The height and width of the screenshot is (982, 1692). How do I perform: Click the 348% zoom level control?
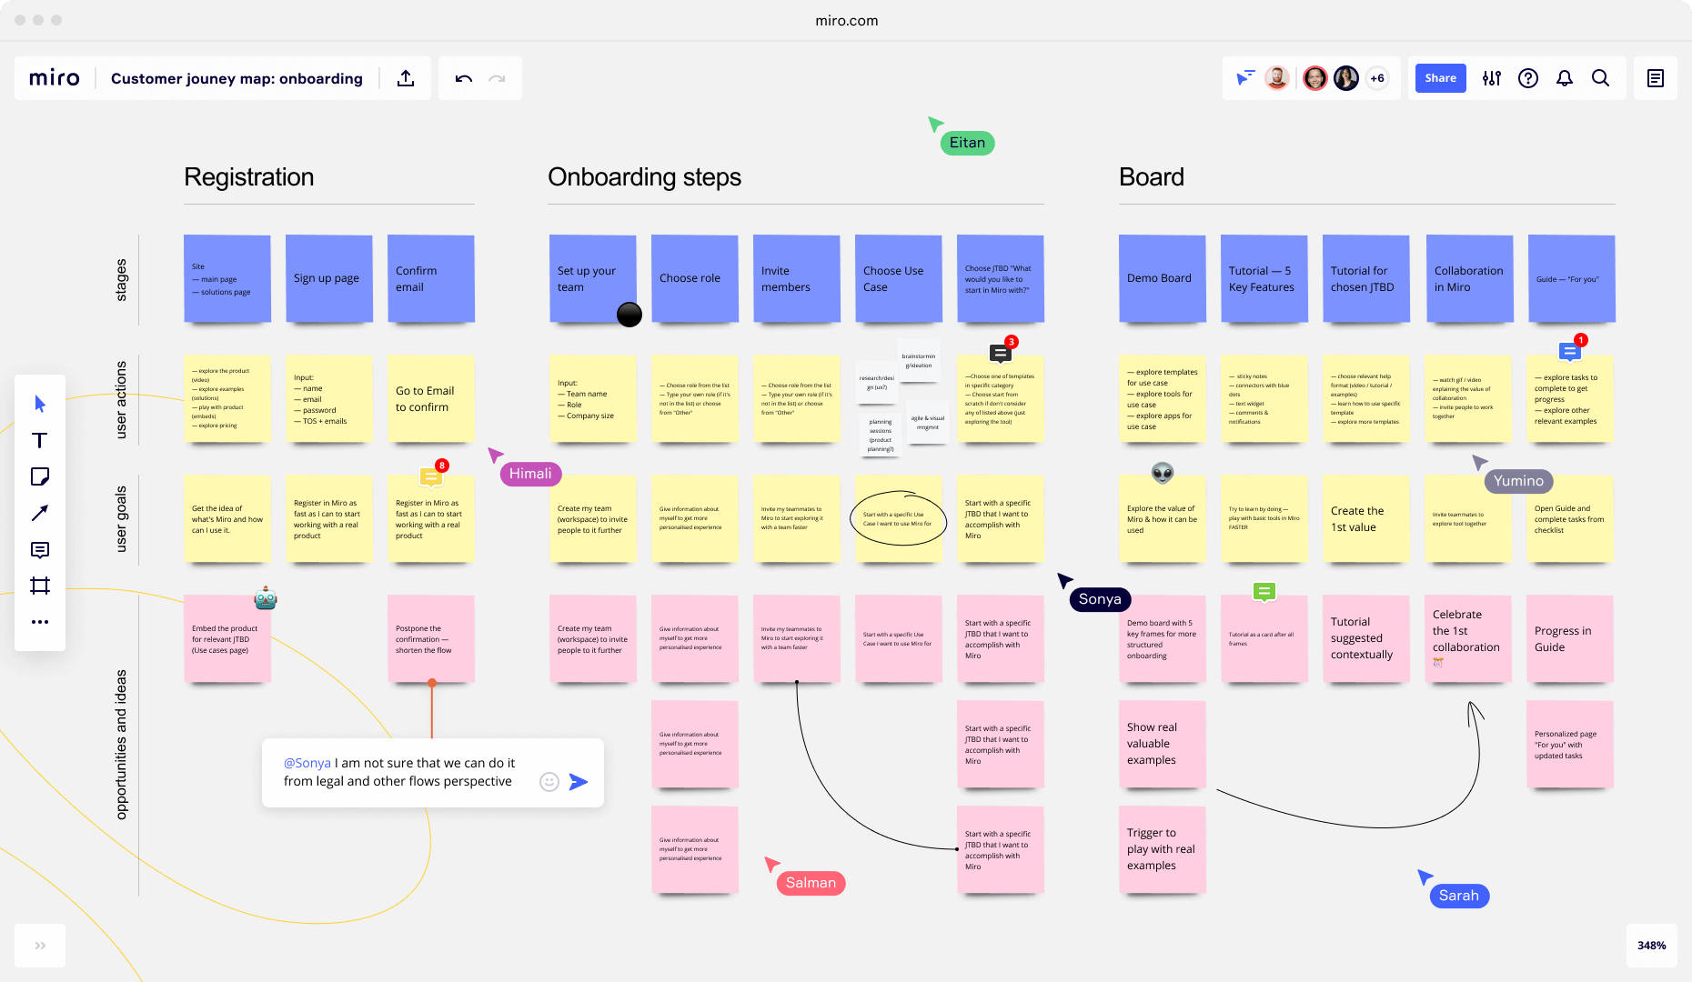coord(1651,946)
